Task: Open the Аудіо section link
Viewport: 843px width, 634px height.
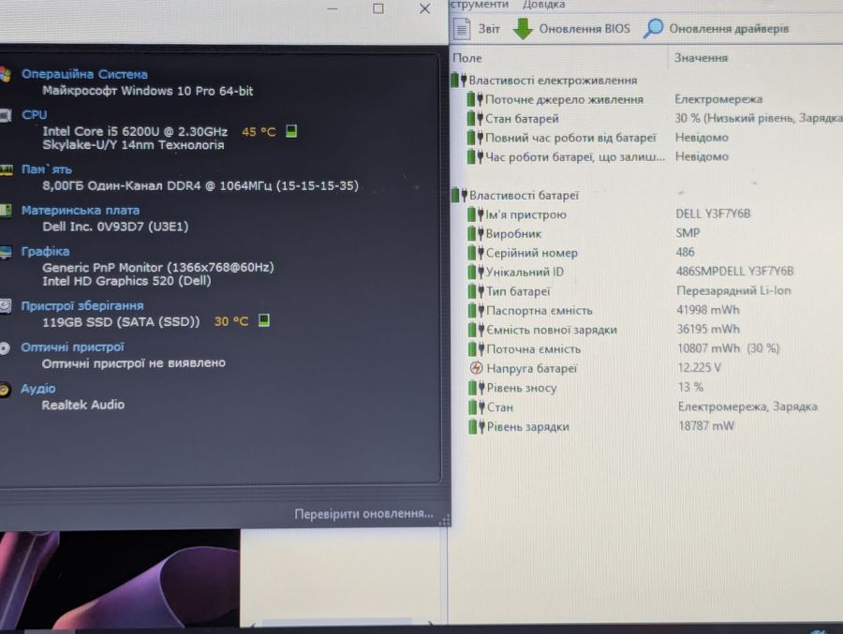Action: click(x=38, y=389)
